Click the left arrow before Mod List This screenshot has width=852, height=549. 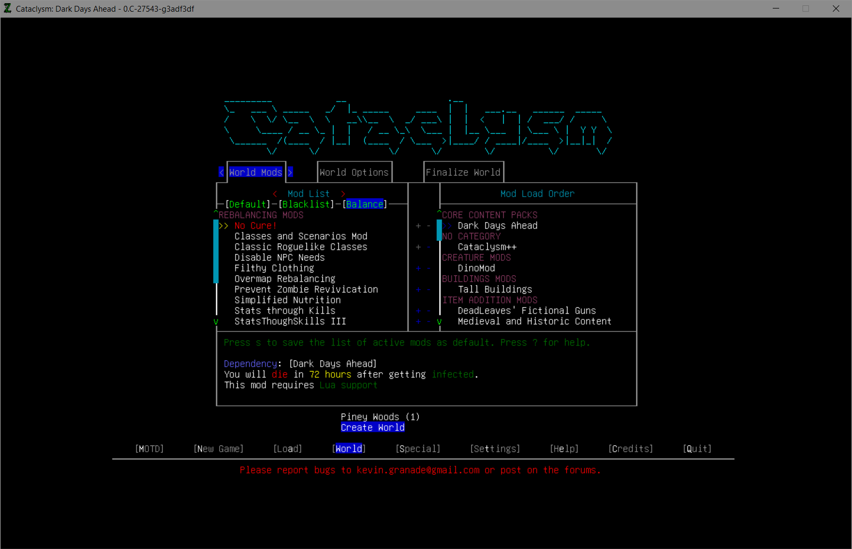(274, 193)
